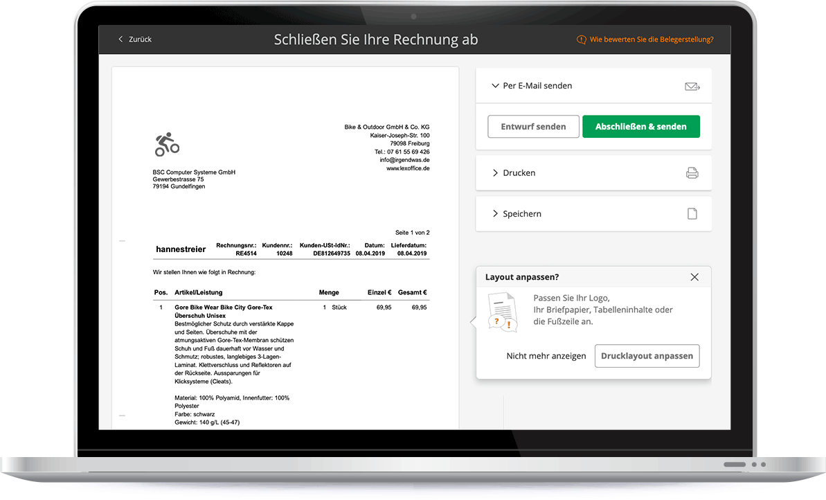Click the Entwurf senden button
The height and width of the screenshot is (500, 826).
[533, 126]
